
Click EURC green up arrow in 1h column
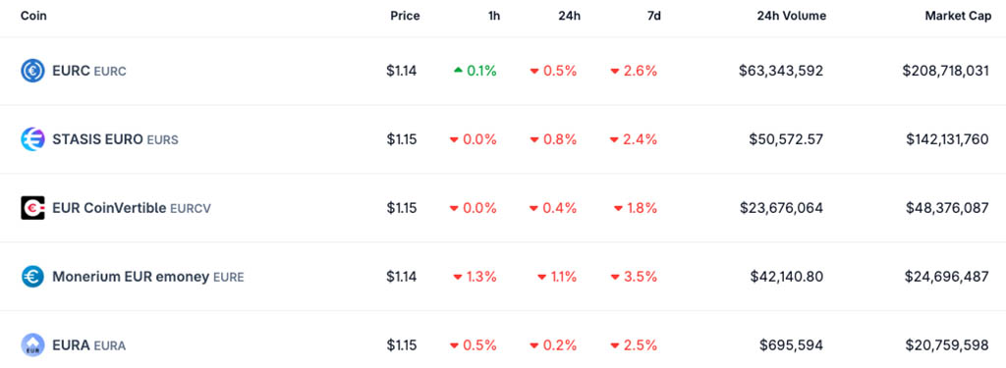[x=458, y=71]
